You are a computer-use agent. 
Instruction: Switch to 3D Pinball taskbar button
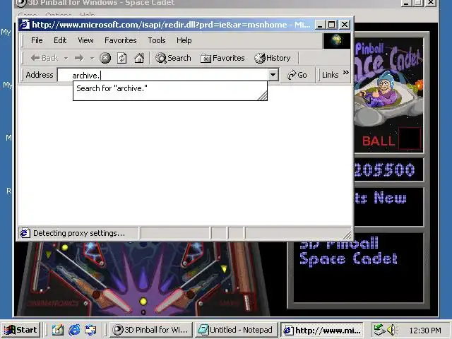tap(150, 330)
